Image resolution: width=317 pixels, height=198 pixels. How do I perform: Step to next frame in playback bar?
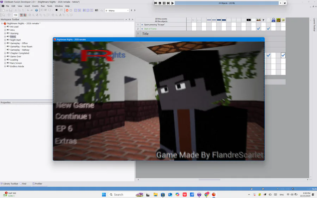click(168, 3)
